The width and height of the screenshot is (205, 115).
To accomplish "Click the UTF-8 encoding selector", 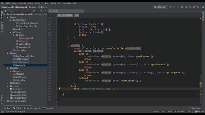I will pyautogui.click(x=169, y=111).
